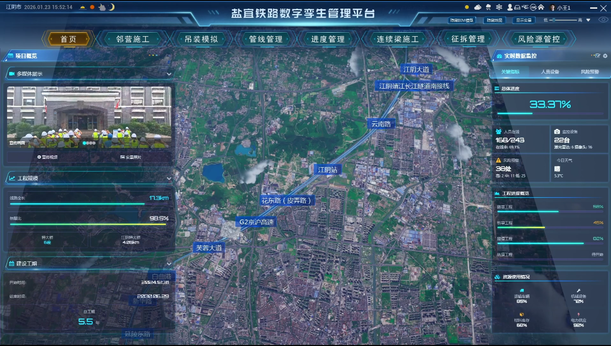Click the helicopter view icon in the top bar
Viewport: 611px width, 346px height.
point(526,8)
